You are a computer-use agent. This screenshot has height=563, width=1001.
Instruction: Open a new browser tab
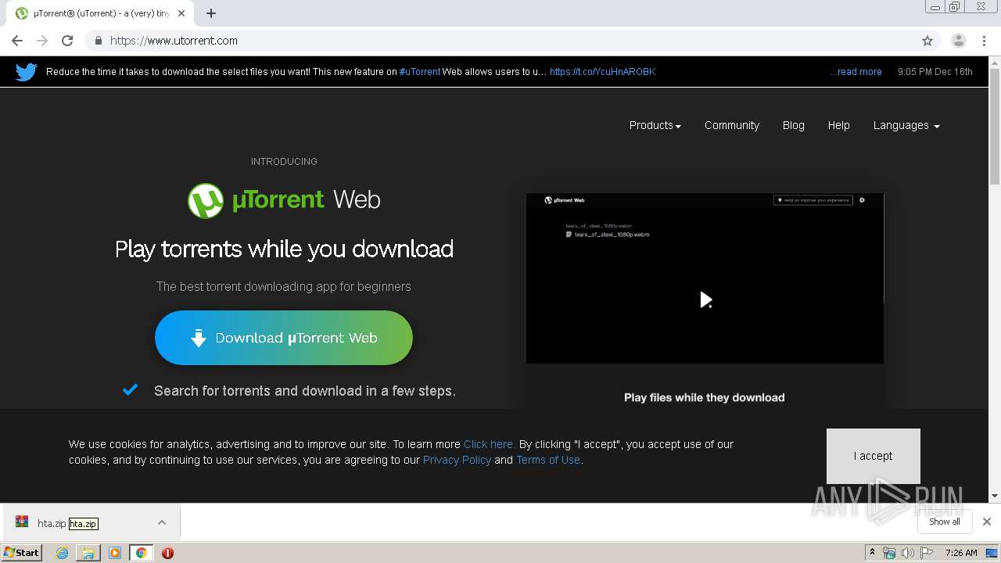211,13
